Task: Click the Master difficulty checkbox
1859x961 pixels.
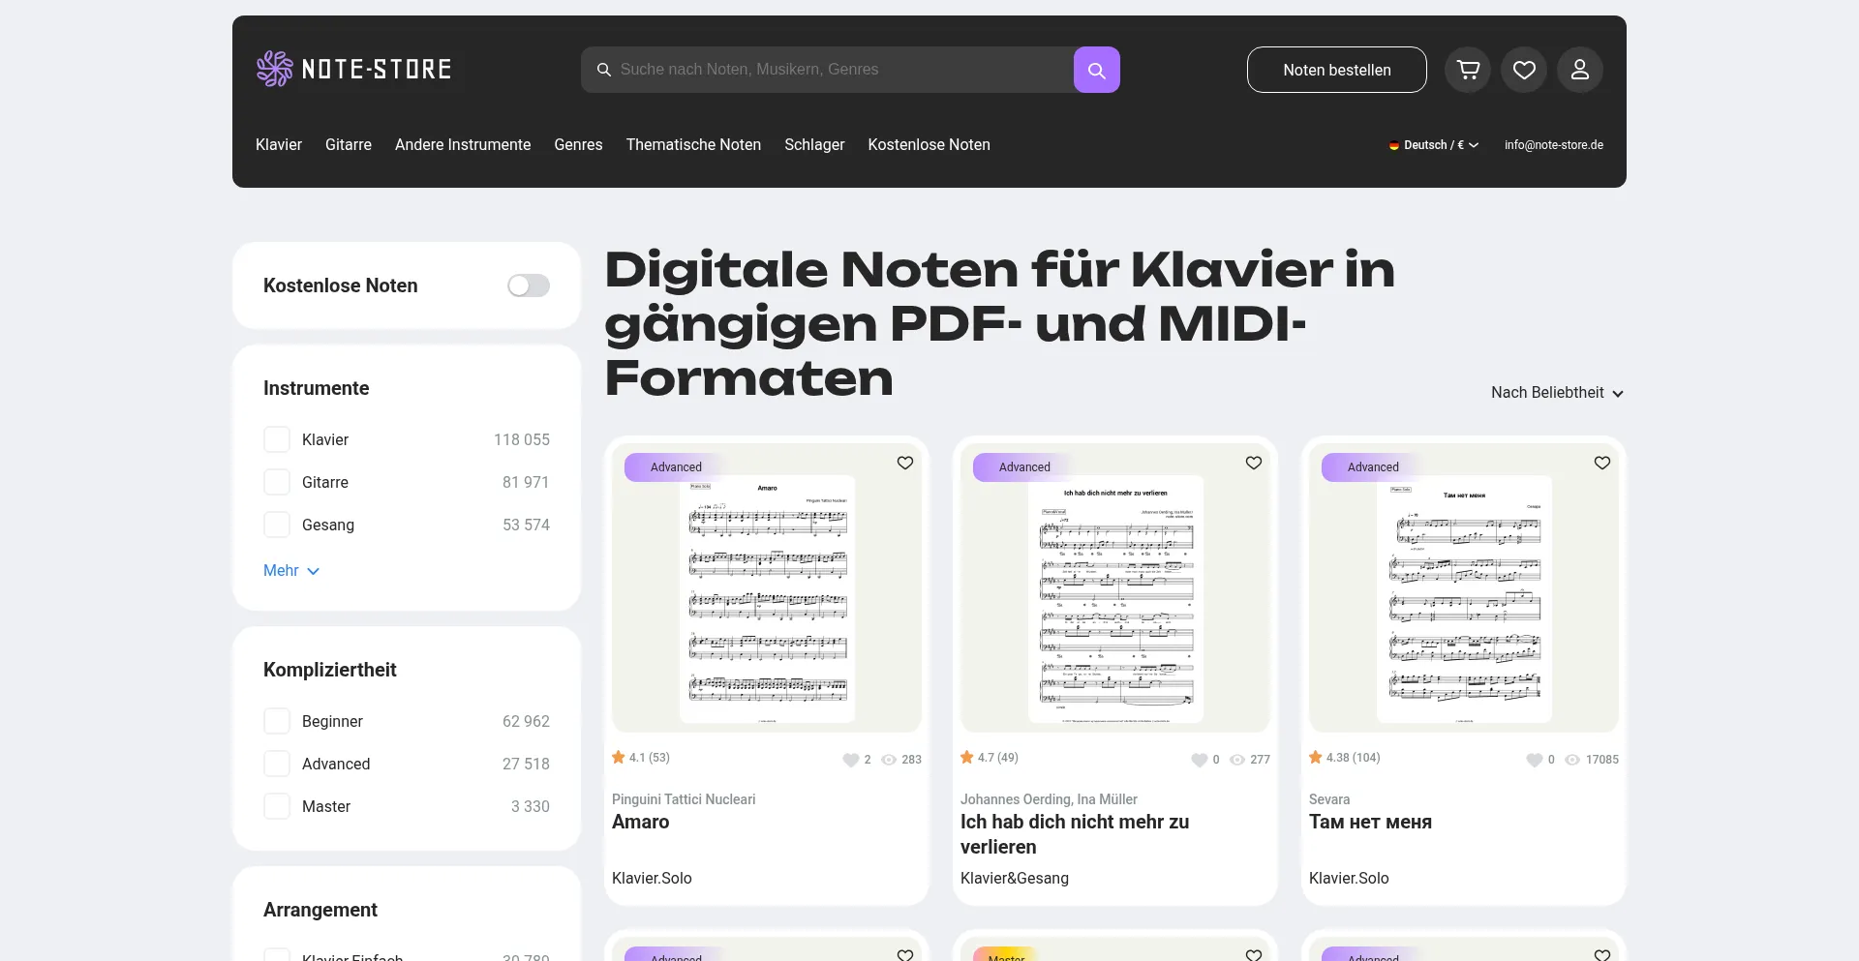Action: coord(277,805)
